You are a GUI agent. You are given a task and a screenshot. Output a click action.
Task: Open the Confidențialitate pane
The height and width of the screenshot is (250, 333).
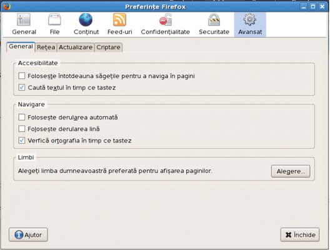tap(165, 24)
